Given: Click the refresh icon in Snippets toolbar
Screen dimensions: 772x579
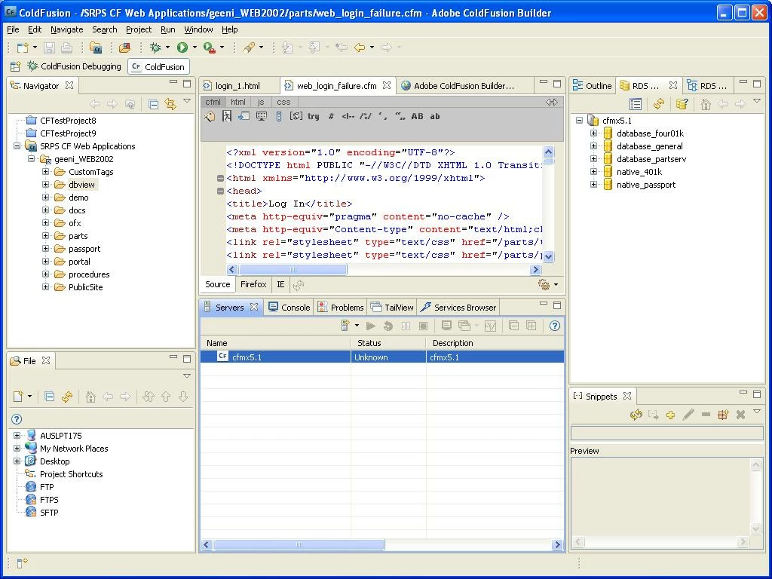Looking at the screenshot, I should (x=636, y=415).
